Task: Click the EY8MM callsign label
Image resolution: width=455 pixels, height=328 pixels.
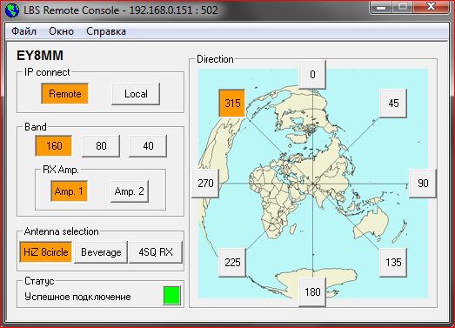Action: (40, 56)
